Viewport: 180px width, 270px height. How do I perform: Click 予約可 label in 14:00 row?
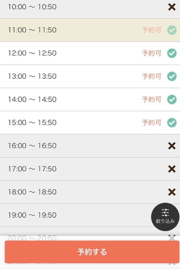pyautogui.click(x=151, y=100)
